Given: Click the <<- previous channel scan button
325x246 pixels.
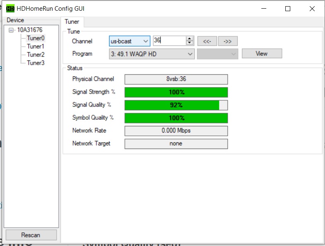Looking at the screenshot, I should coord(207,41).
